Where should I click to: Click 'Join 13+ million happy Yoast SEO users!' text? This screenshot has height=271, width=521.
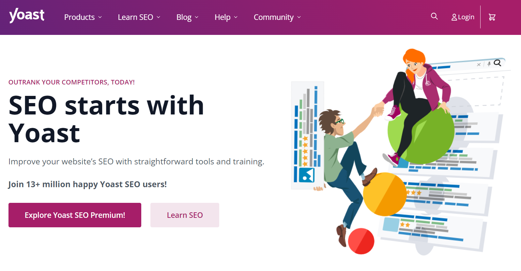87,184
